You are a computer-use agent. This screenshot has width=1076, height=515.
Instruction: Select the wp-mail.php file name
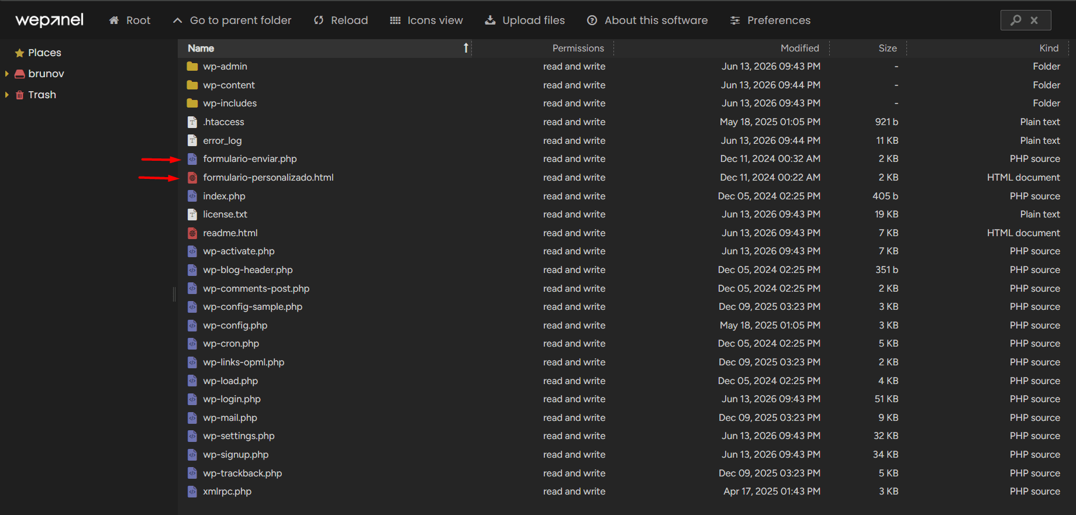(230, 417)
